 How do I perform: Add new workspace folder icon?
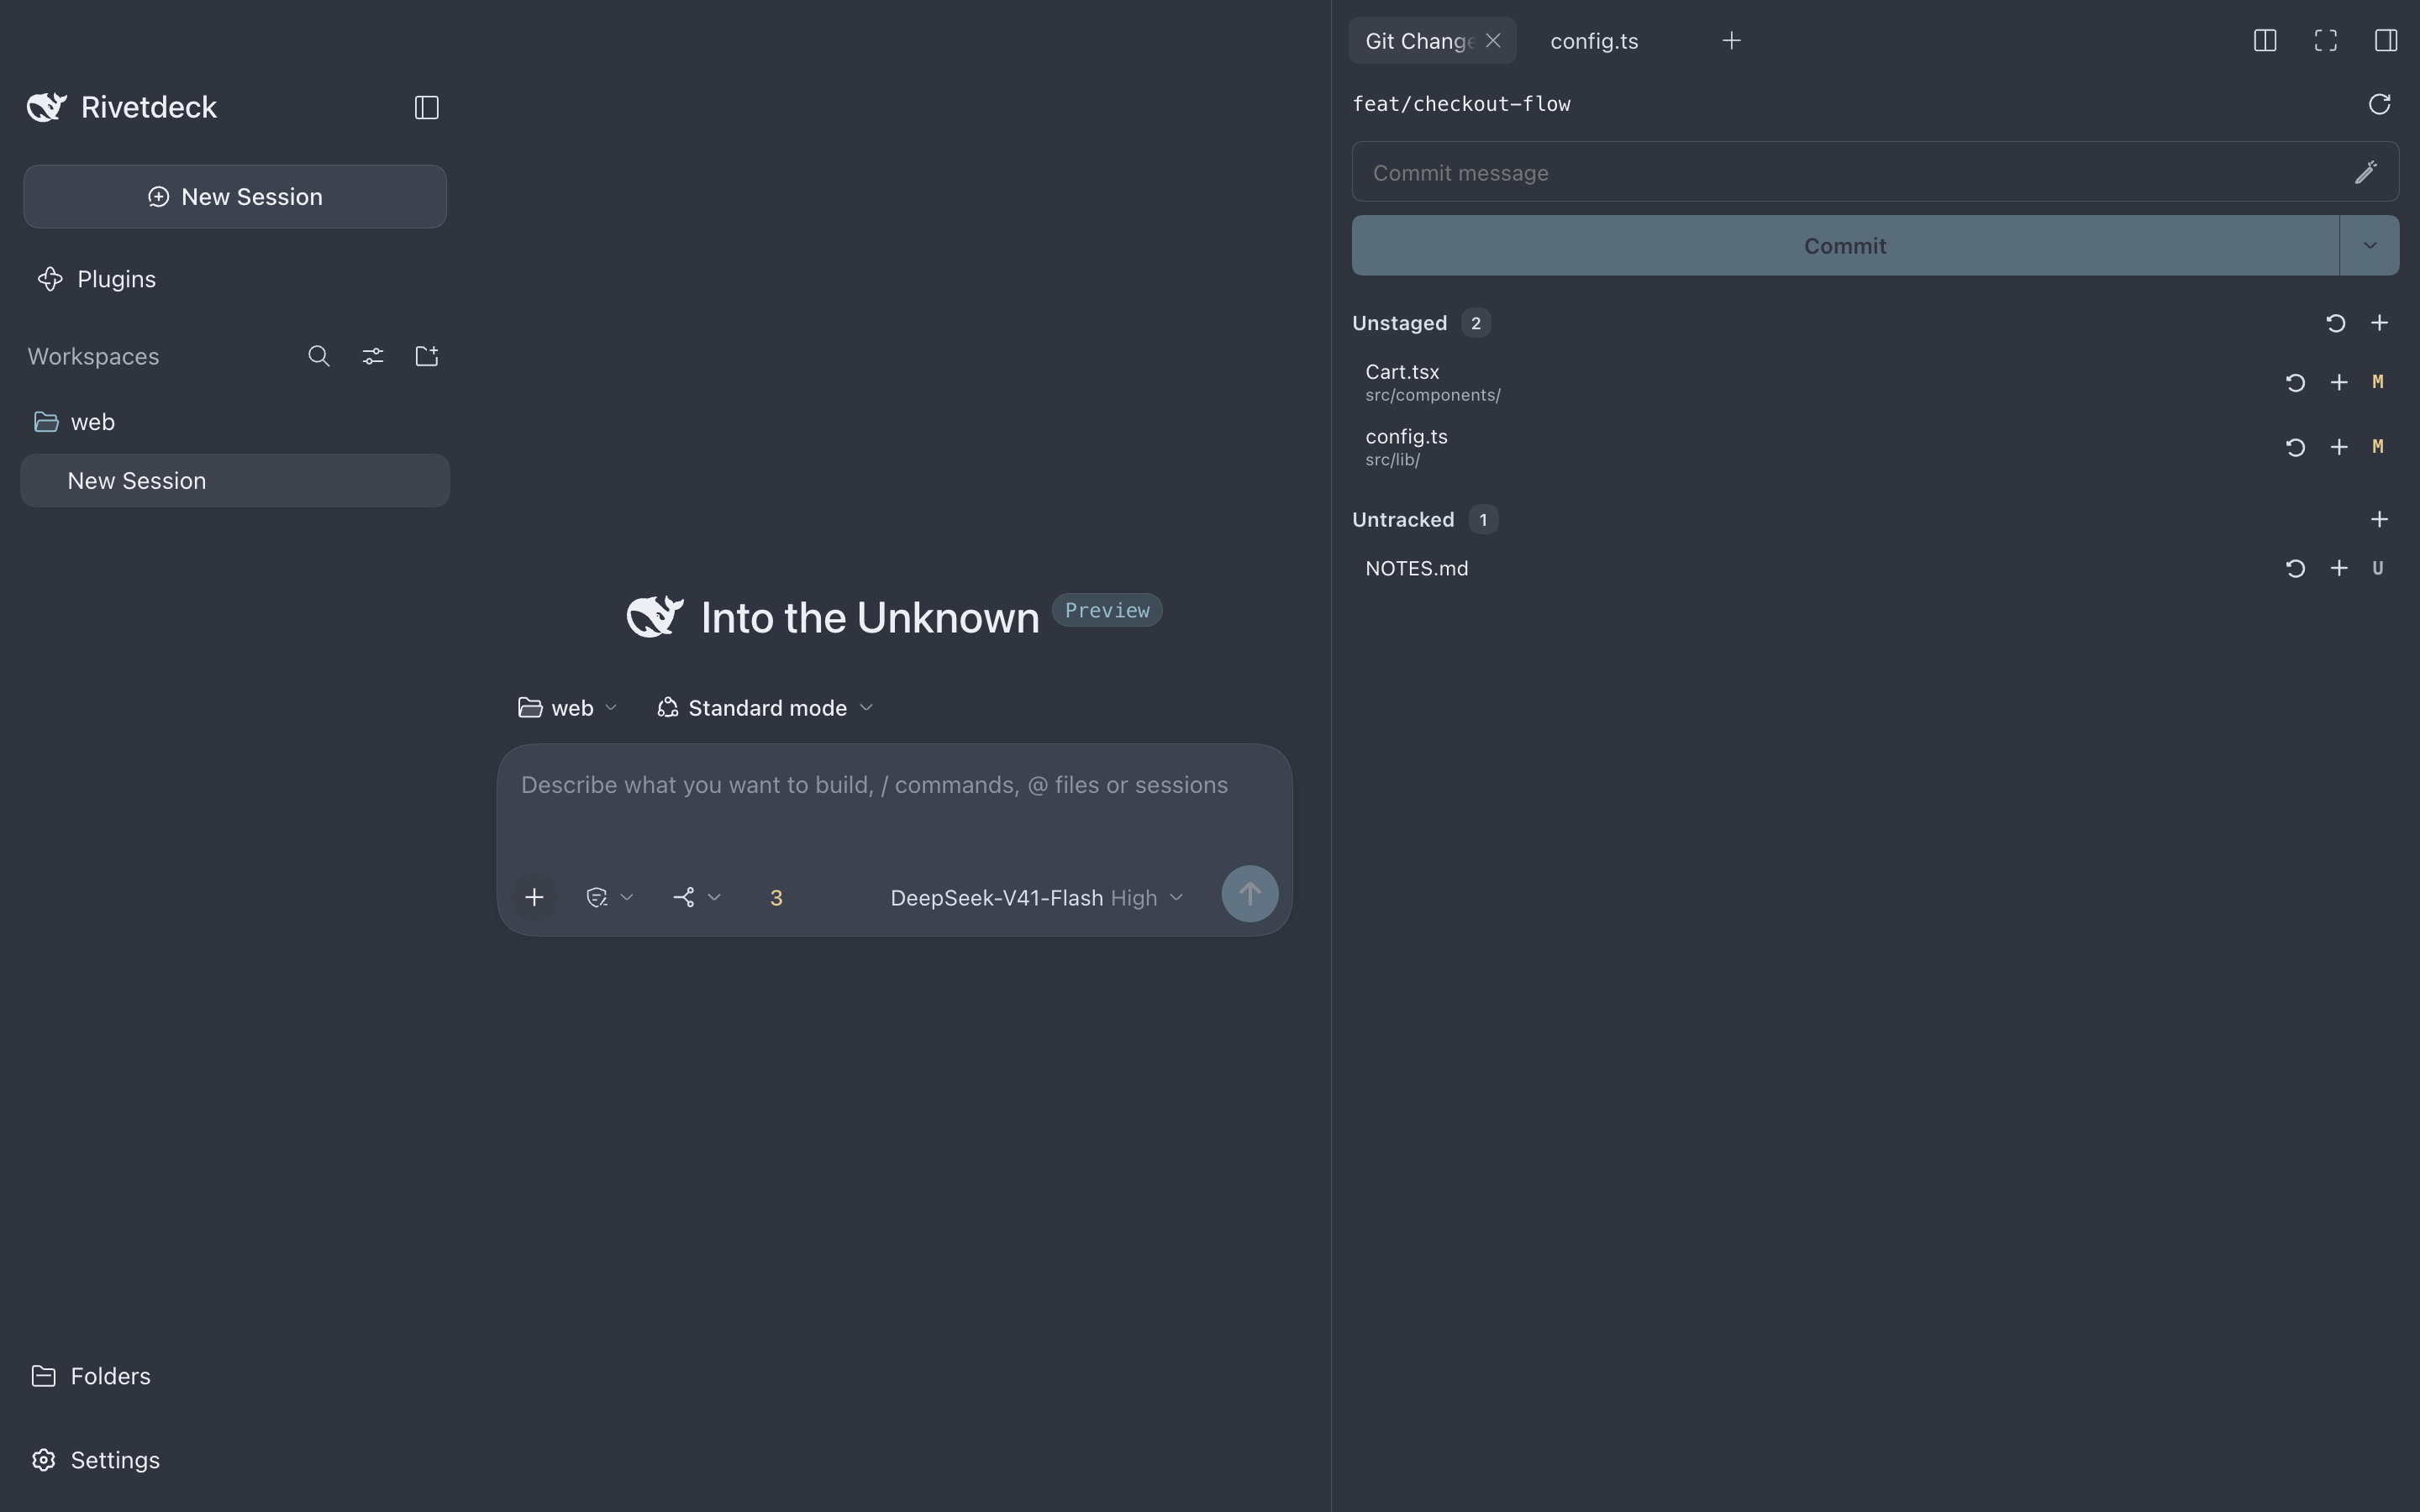point(427,356)
